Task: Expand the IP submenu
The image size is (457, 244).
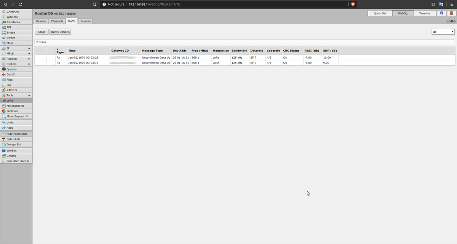Action: coord(16,48)
